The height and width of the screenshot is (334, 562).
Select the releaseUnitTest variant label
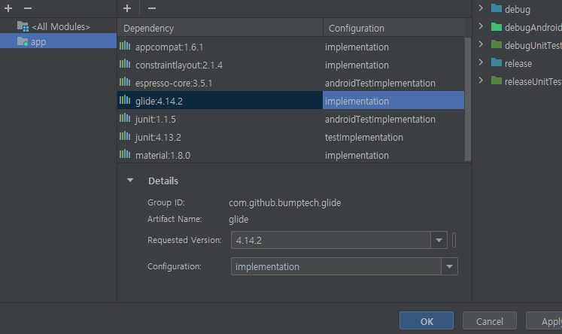coord(533,81)
